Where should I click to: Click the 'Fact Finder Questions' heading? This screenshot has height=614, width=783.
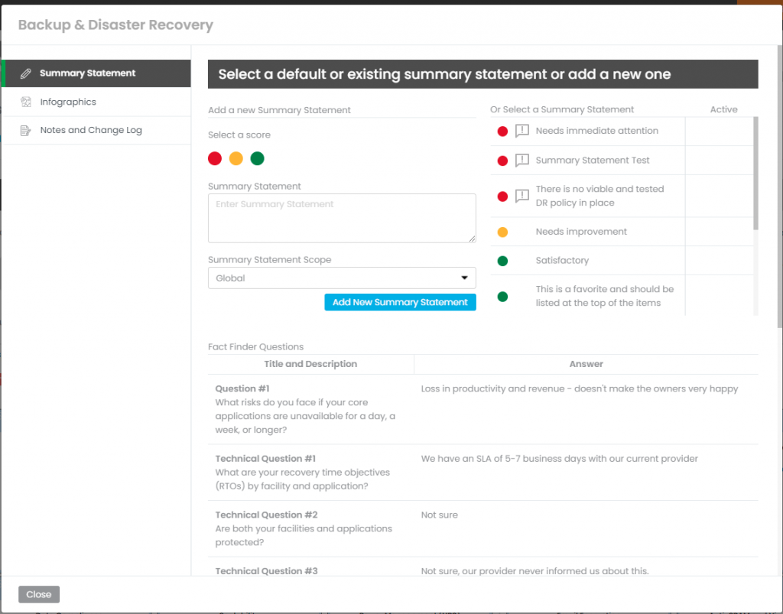point(255,346)
